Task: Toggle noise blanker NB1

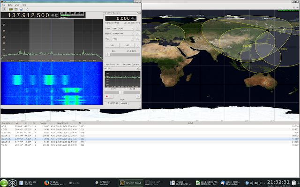Action: [x=112, y=45]
